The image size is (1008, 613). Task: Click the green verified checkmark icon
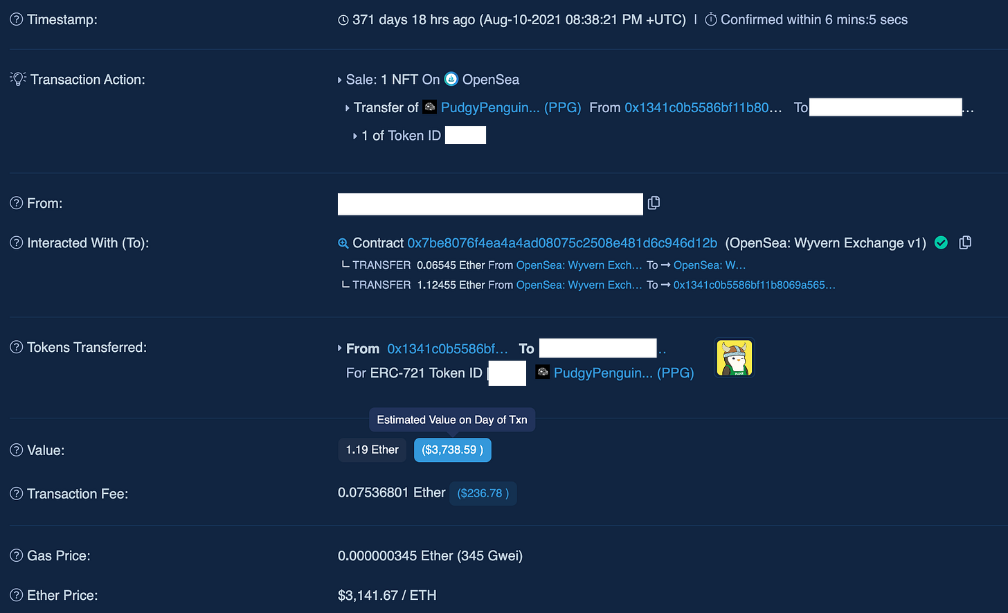point(941,242)
